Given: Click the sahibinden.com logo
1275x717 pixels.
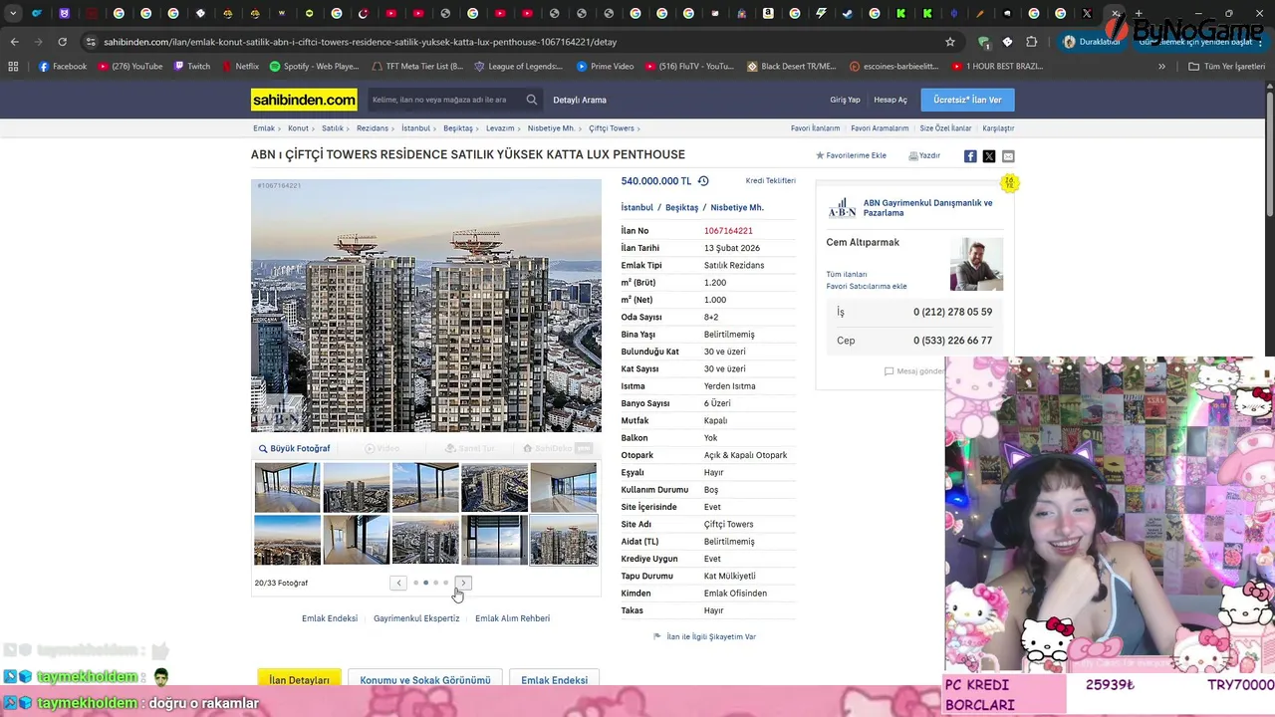Looking at the screenshot, I should tap(304, 100).
